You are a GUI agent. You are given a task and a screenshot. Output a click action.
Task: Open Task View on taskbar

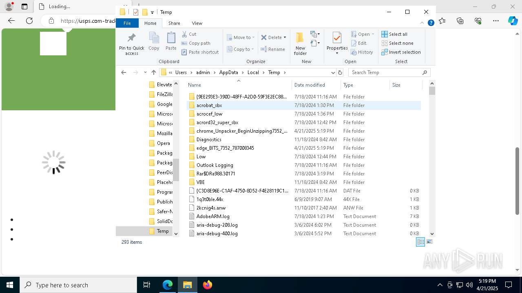point(147,285)
